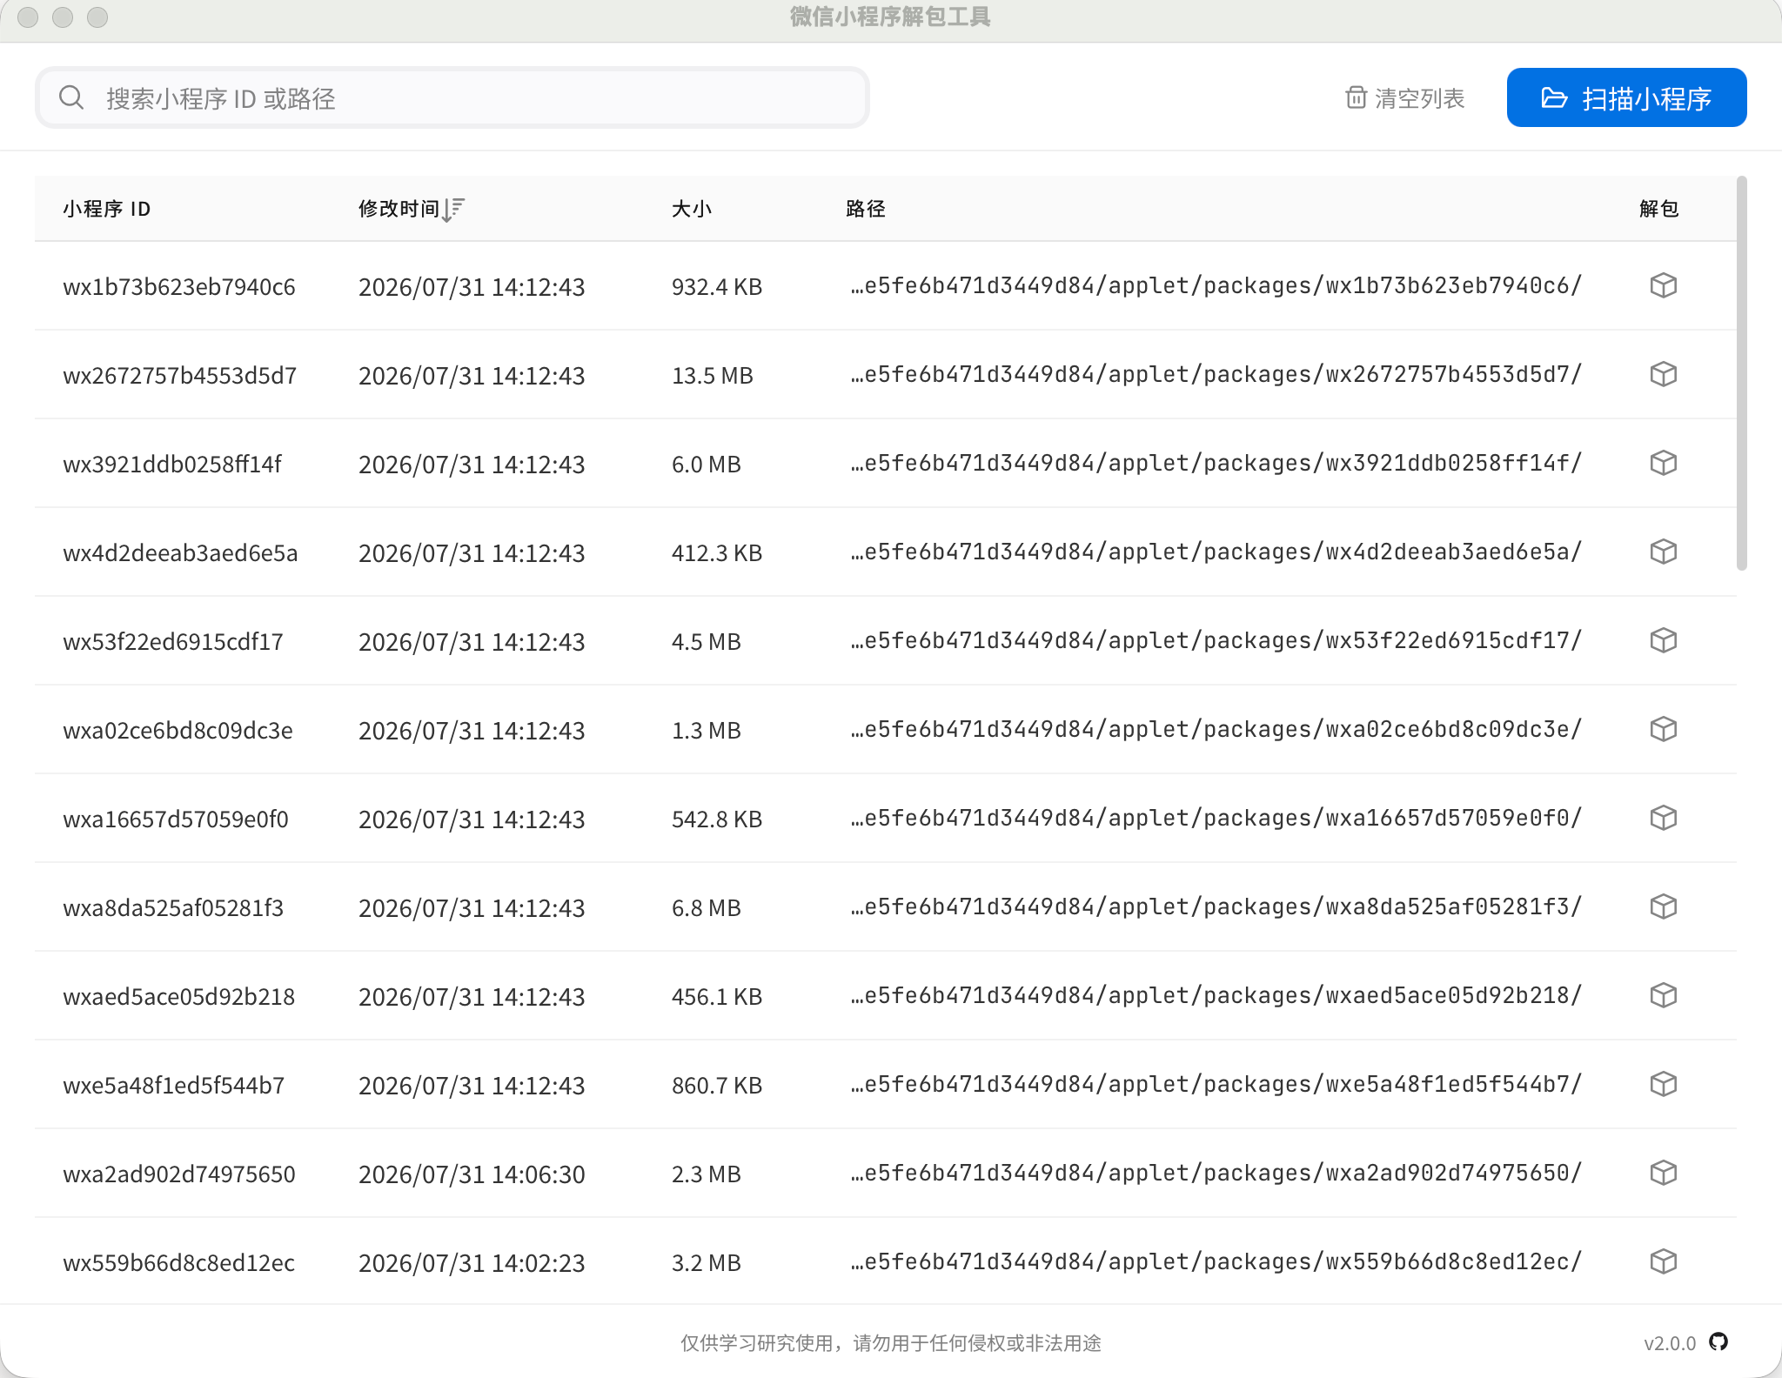
Task: Select ID text wxa8da525af05281f3
Action: tap(173, 908)
